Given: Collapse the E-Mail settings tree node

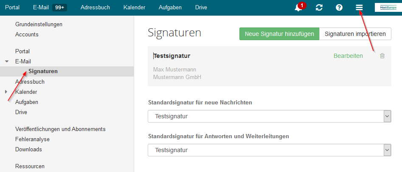Looking at the screenshot, I should 7,62.
